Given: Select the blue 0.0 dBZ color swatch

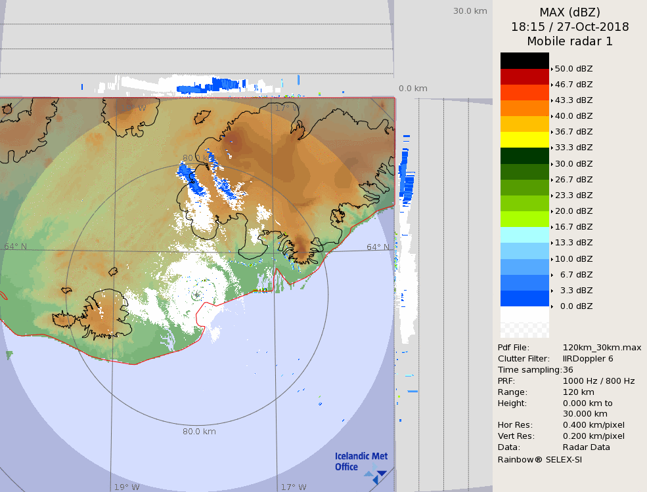Looking at the screenshot, I should [x=524, y=298].
